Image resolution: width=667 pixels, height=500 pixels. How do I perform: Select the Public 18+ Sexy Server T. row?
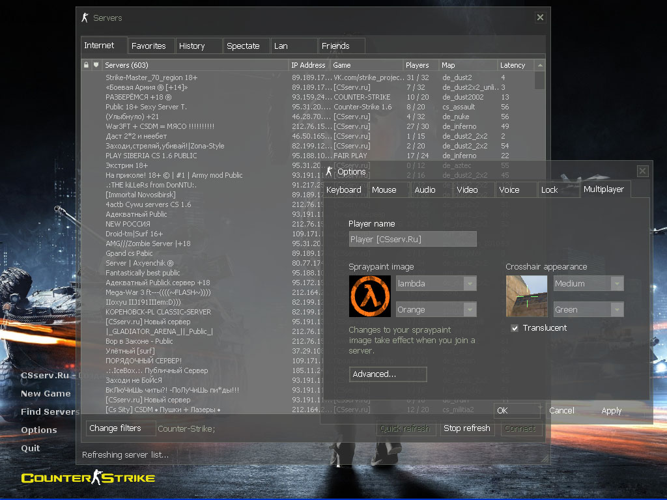tap(308, 107)
